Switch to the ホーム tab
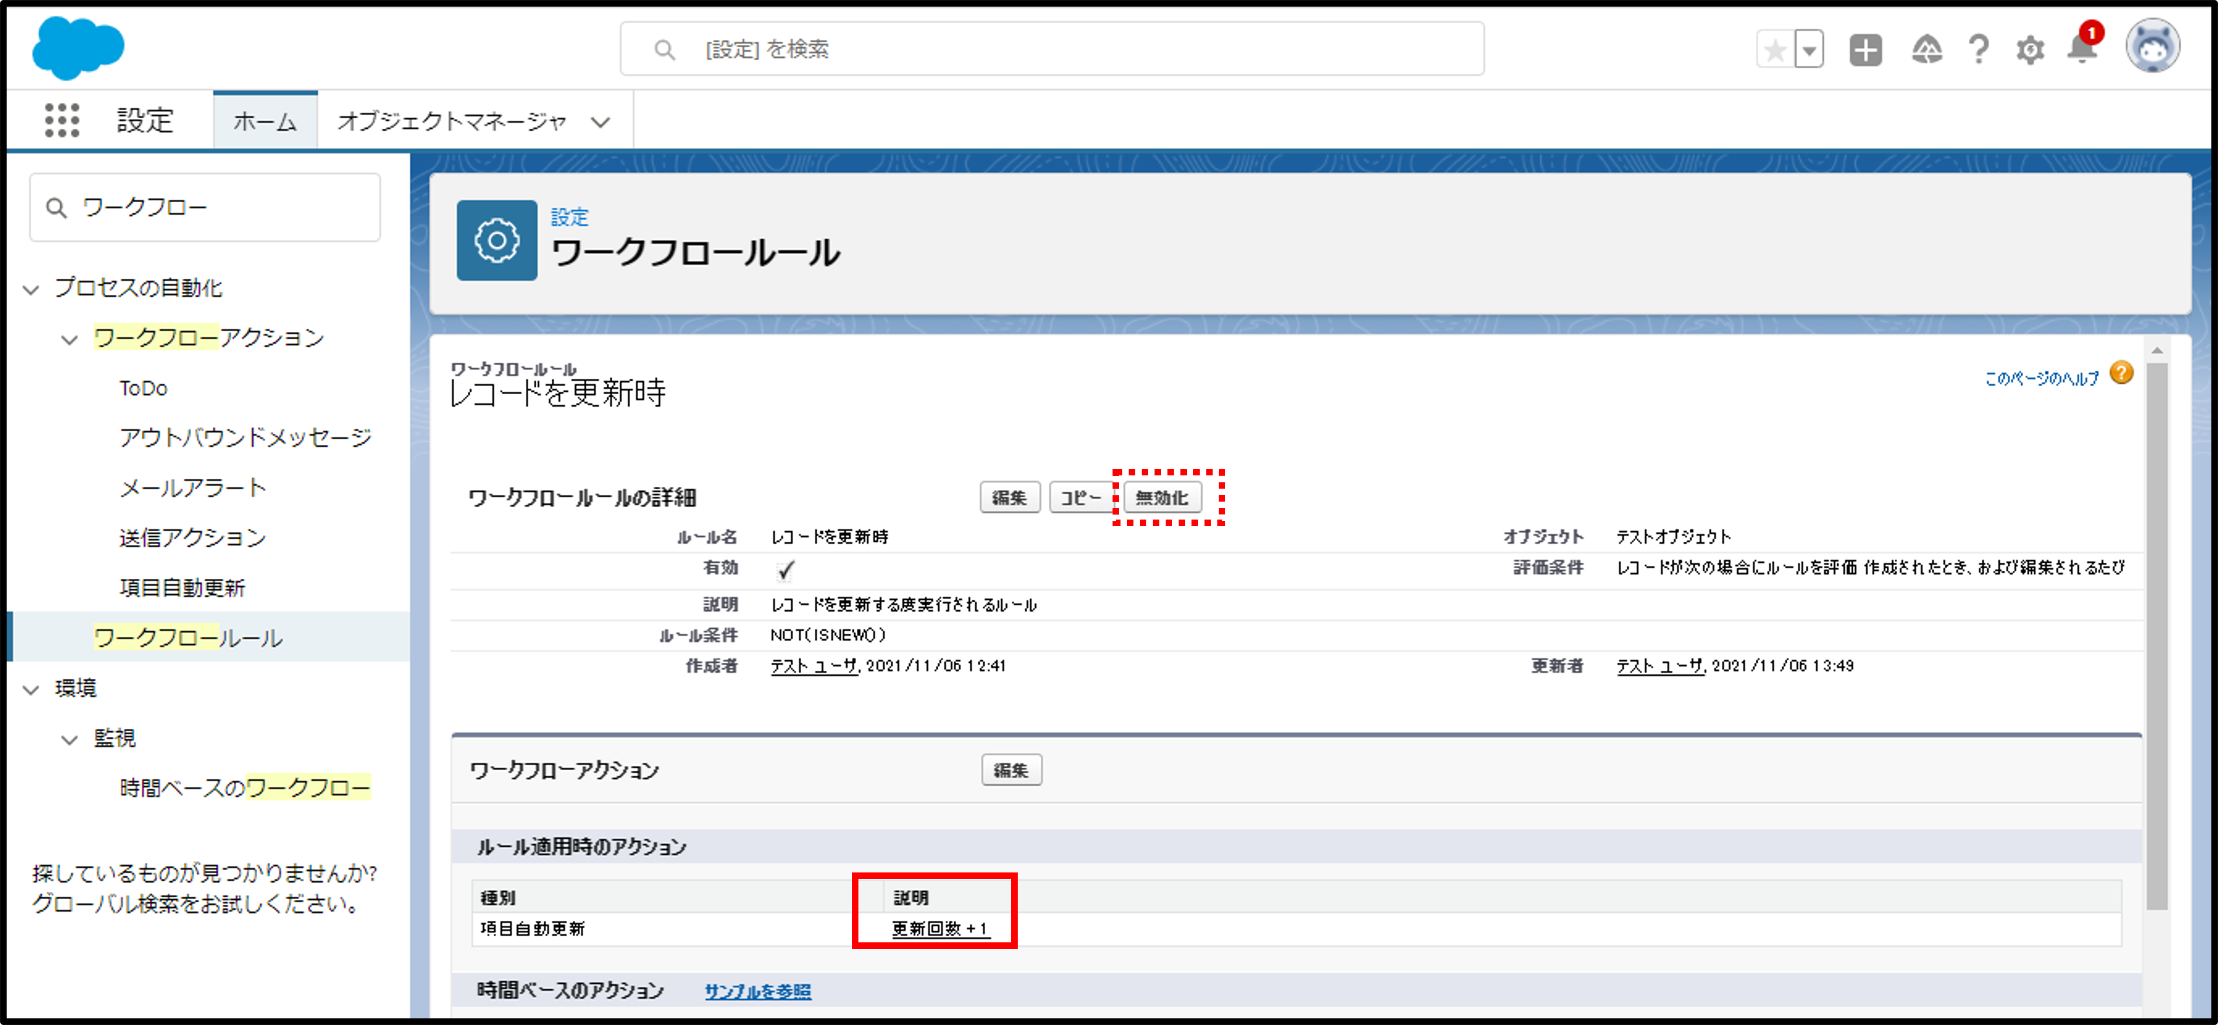The width and height of the screenshot is (2218, 1025). click(x=265, y=122)
